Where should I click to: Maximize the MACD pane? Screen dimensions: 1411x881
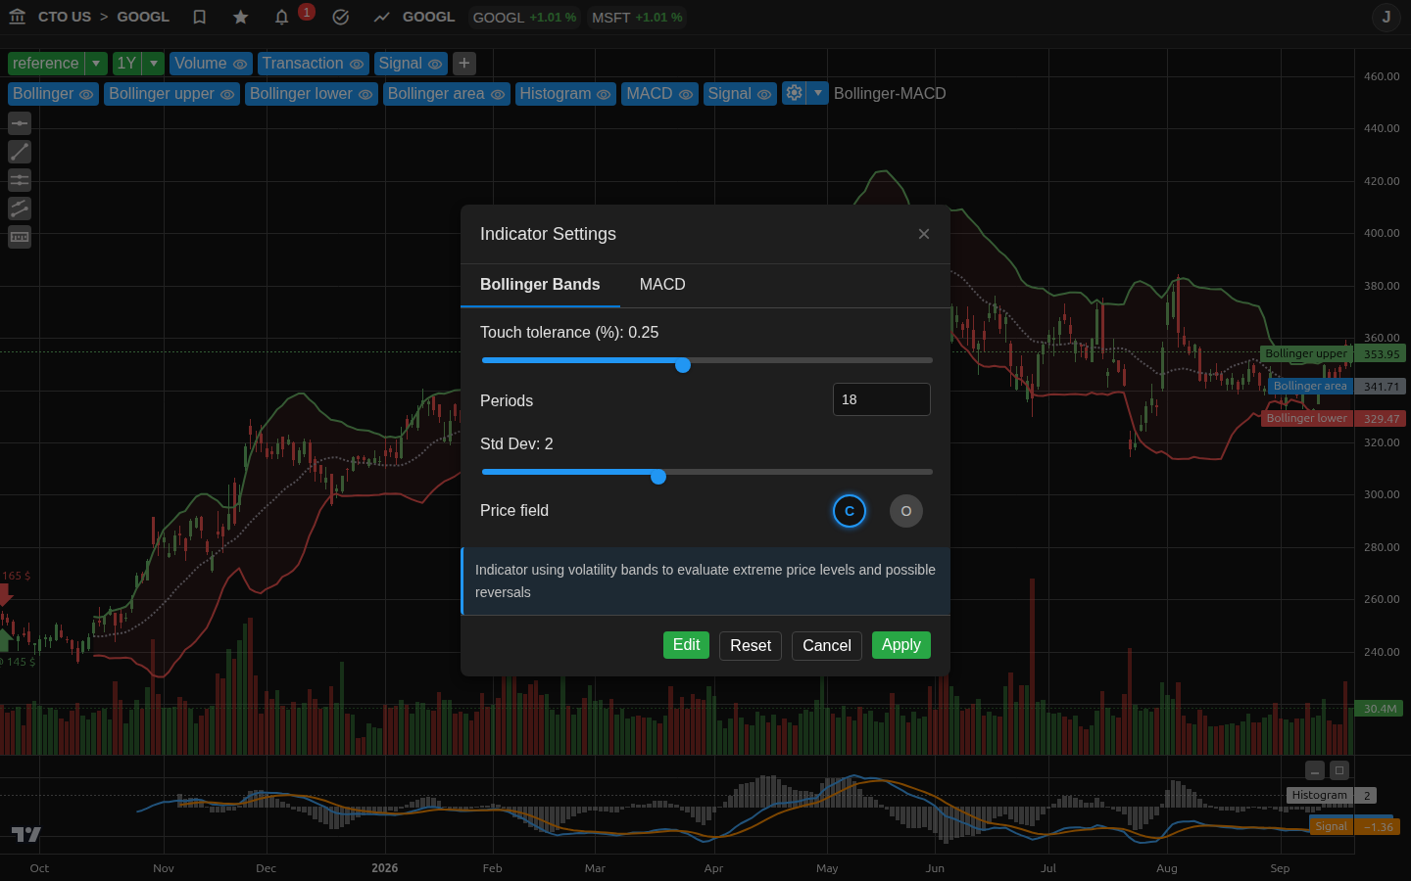(x=1340, y=770)
